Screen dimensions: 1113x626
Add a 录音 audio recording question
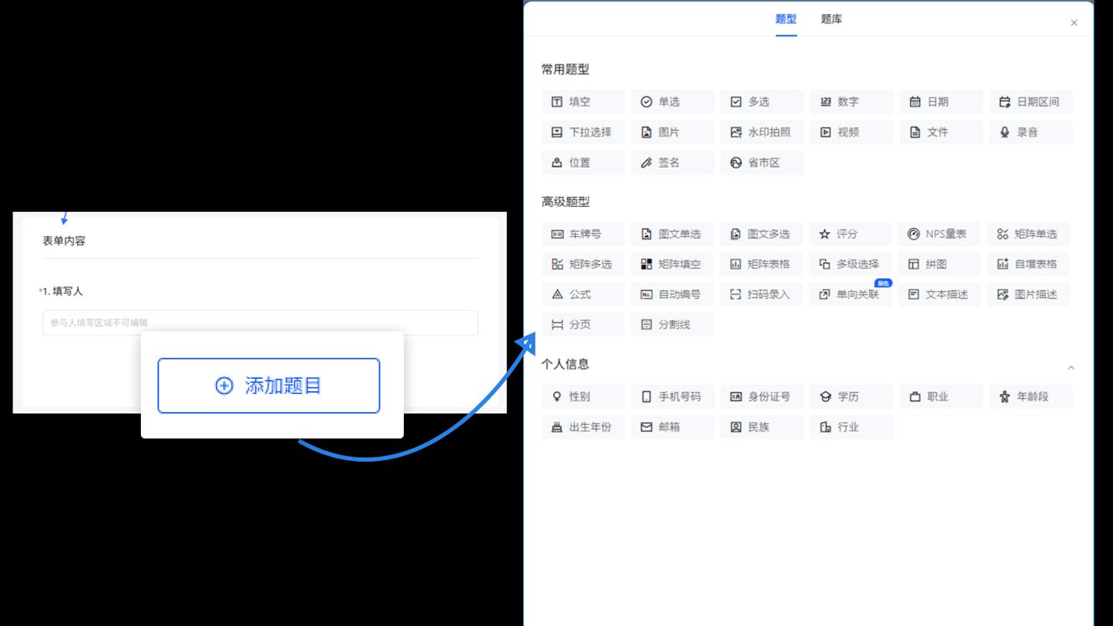coord(1030,132)
